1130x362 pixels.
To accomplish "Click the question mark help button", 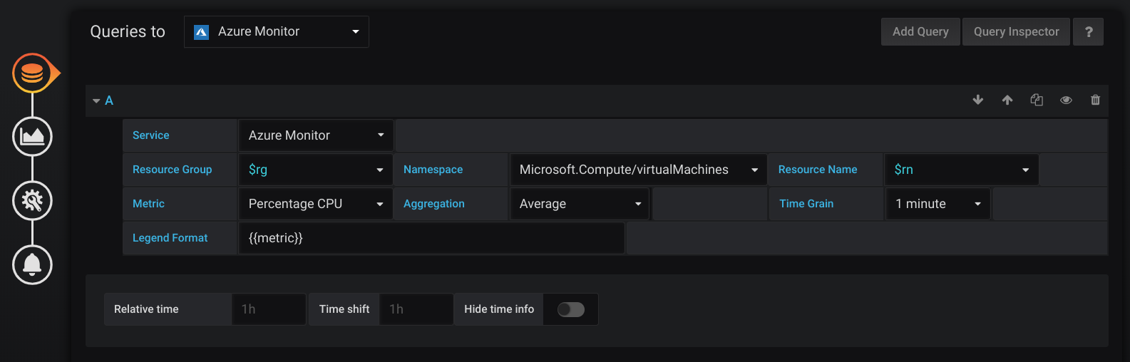I will point(1088,32).
